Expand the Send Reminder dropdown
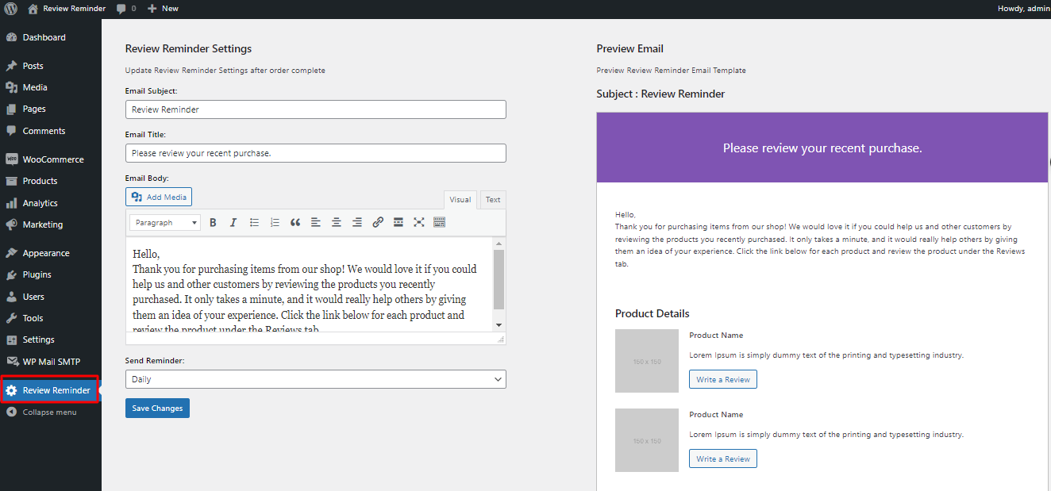 (x=315, y=379)
